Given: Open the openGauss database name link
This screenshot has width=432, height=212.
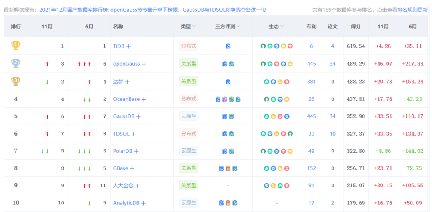Looking at the screenshot, I should [x=126, y=64].
